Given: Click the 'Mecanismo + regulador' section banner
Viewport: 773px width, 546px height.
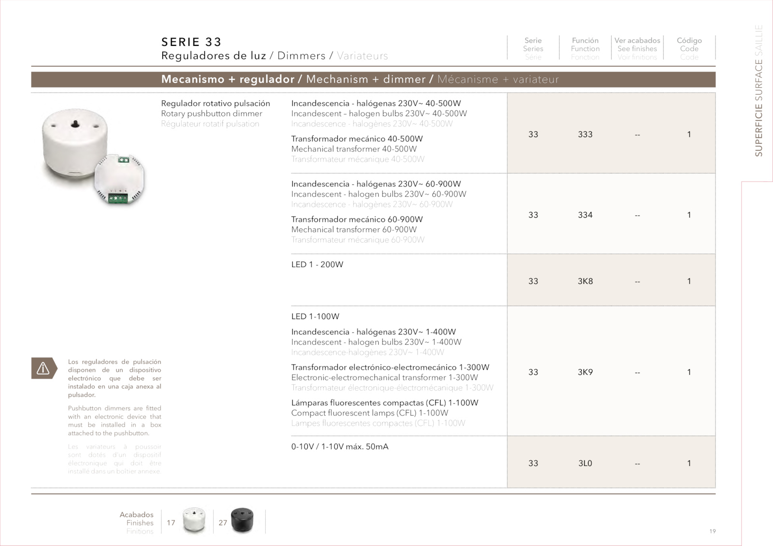Looking at the screenshot, I should (373, 79).
